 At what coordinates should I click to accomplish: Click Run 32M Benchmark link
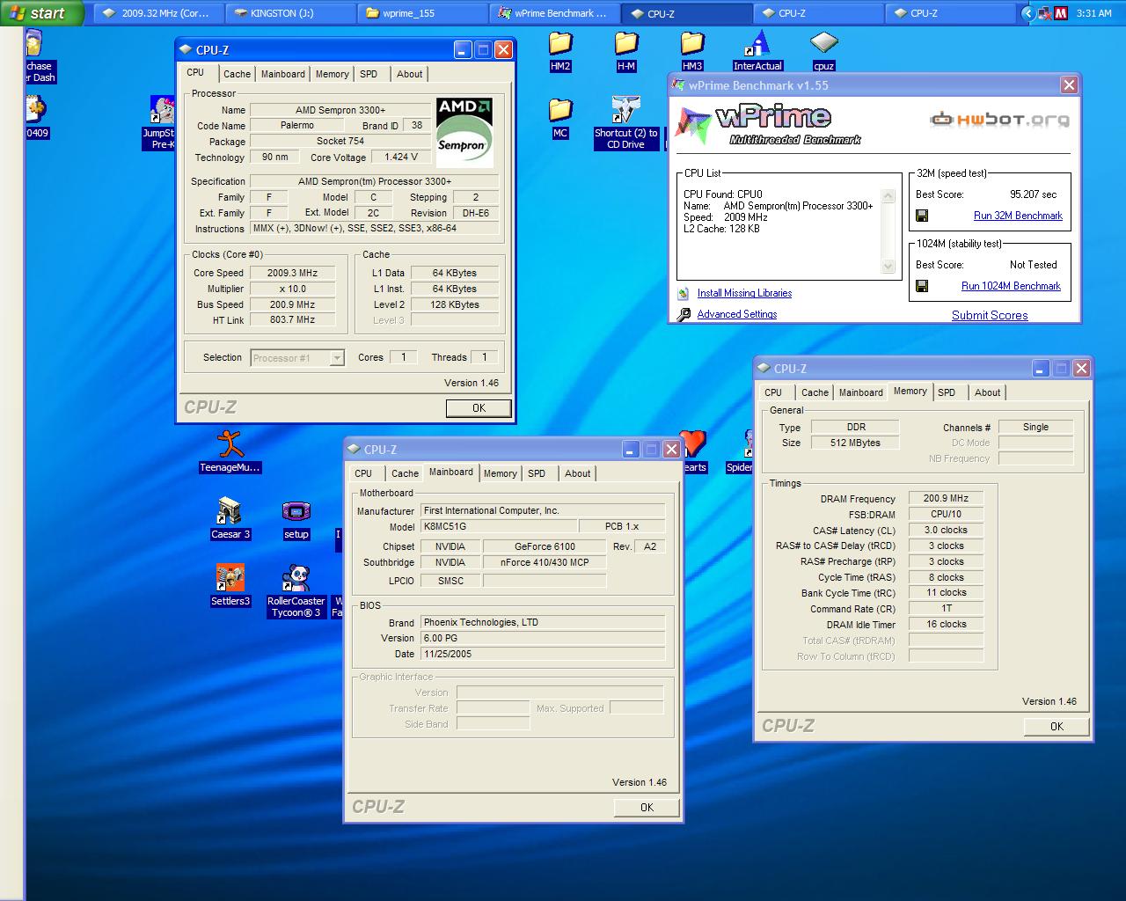tap(1018, 216)
